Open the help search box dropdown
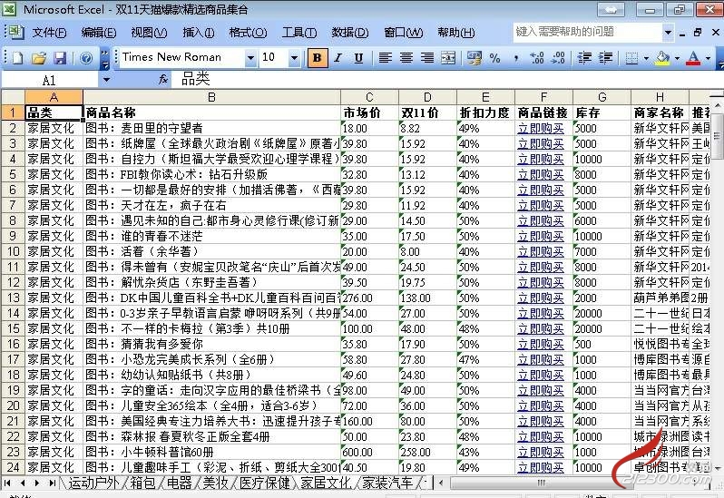724x498 pixels. point(668,33)
